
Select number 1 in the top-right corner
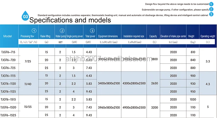pyautogui.click(x=211, y=5)
